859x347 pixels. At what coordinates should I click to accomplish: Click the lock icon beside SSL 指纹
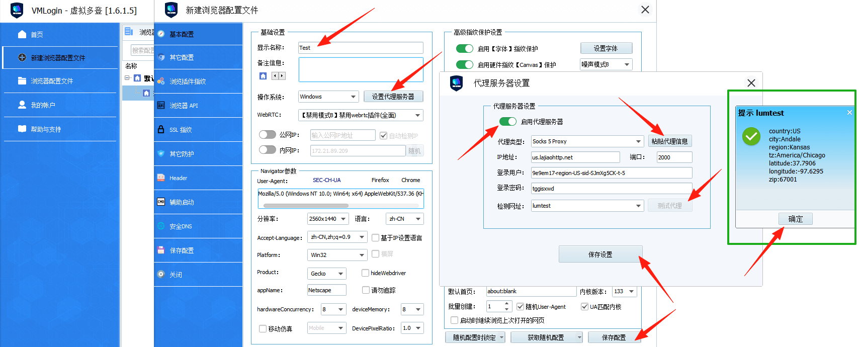pyautogui.click(x=161, y=129)
